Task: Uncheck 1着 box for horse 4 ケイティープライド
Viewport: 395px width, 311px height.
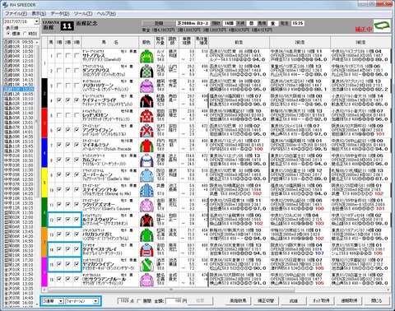Action: (x=59, y=100)
